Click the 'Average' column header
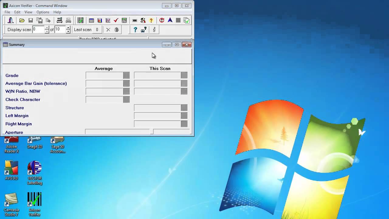The width and height of the screenshot is (389, 219). (104, 68)
